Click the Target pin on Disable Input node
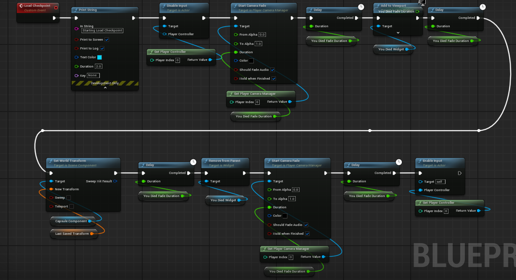Screen dimensions: 516x280 tap(164, 26)
